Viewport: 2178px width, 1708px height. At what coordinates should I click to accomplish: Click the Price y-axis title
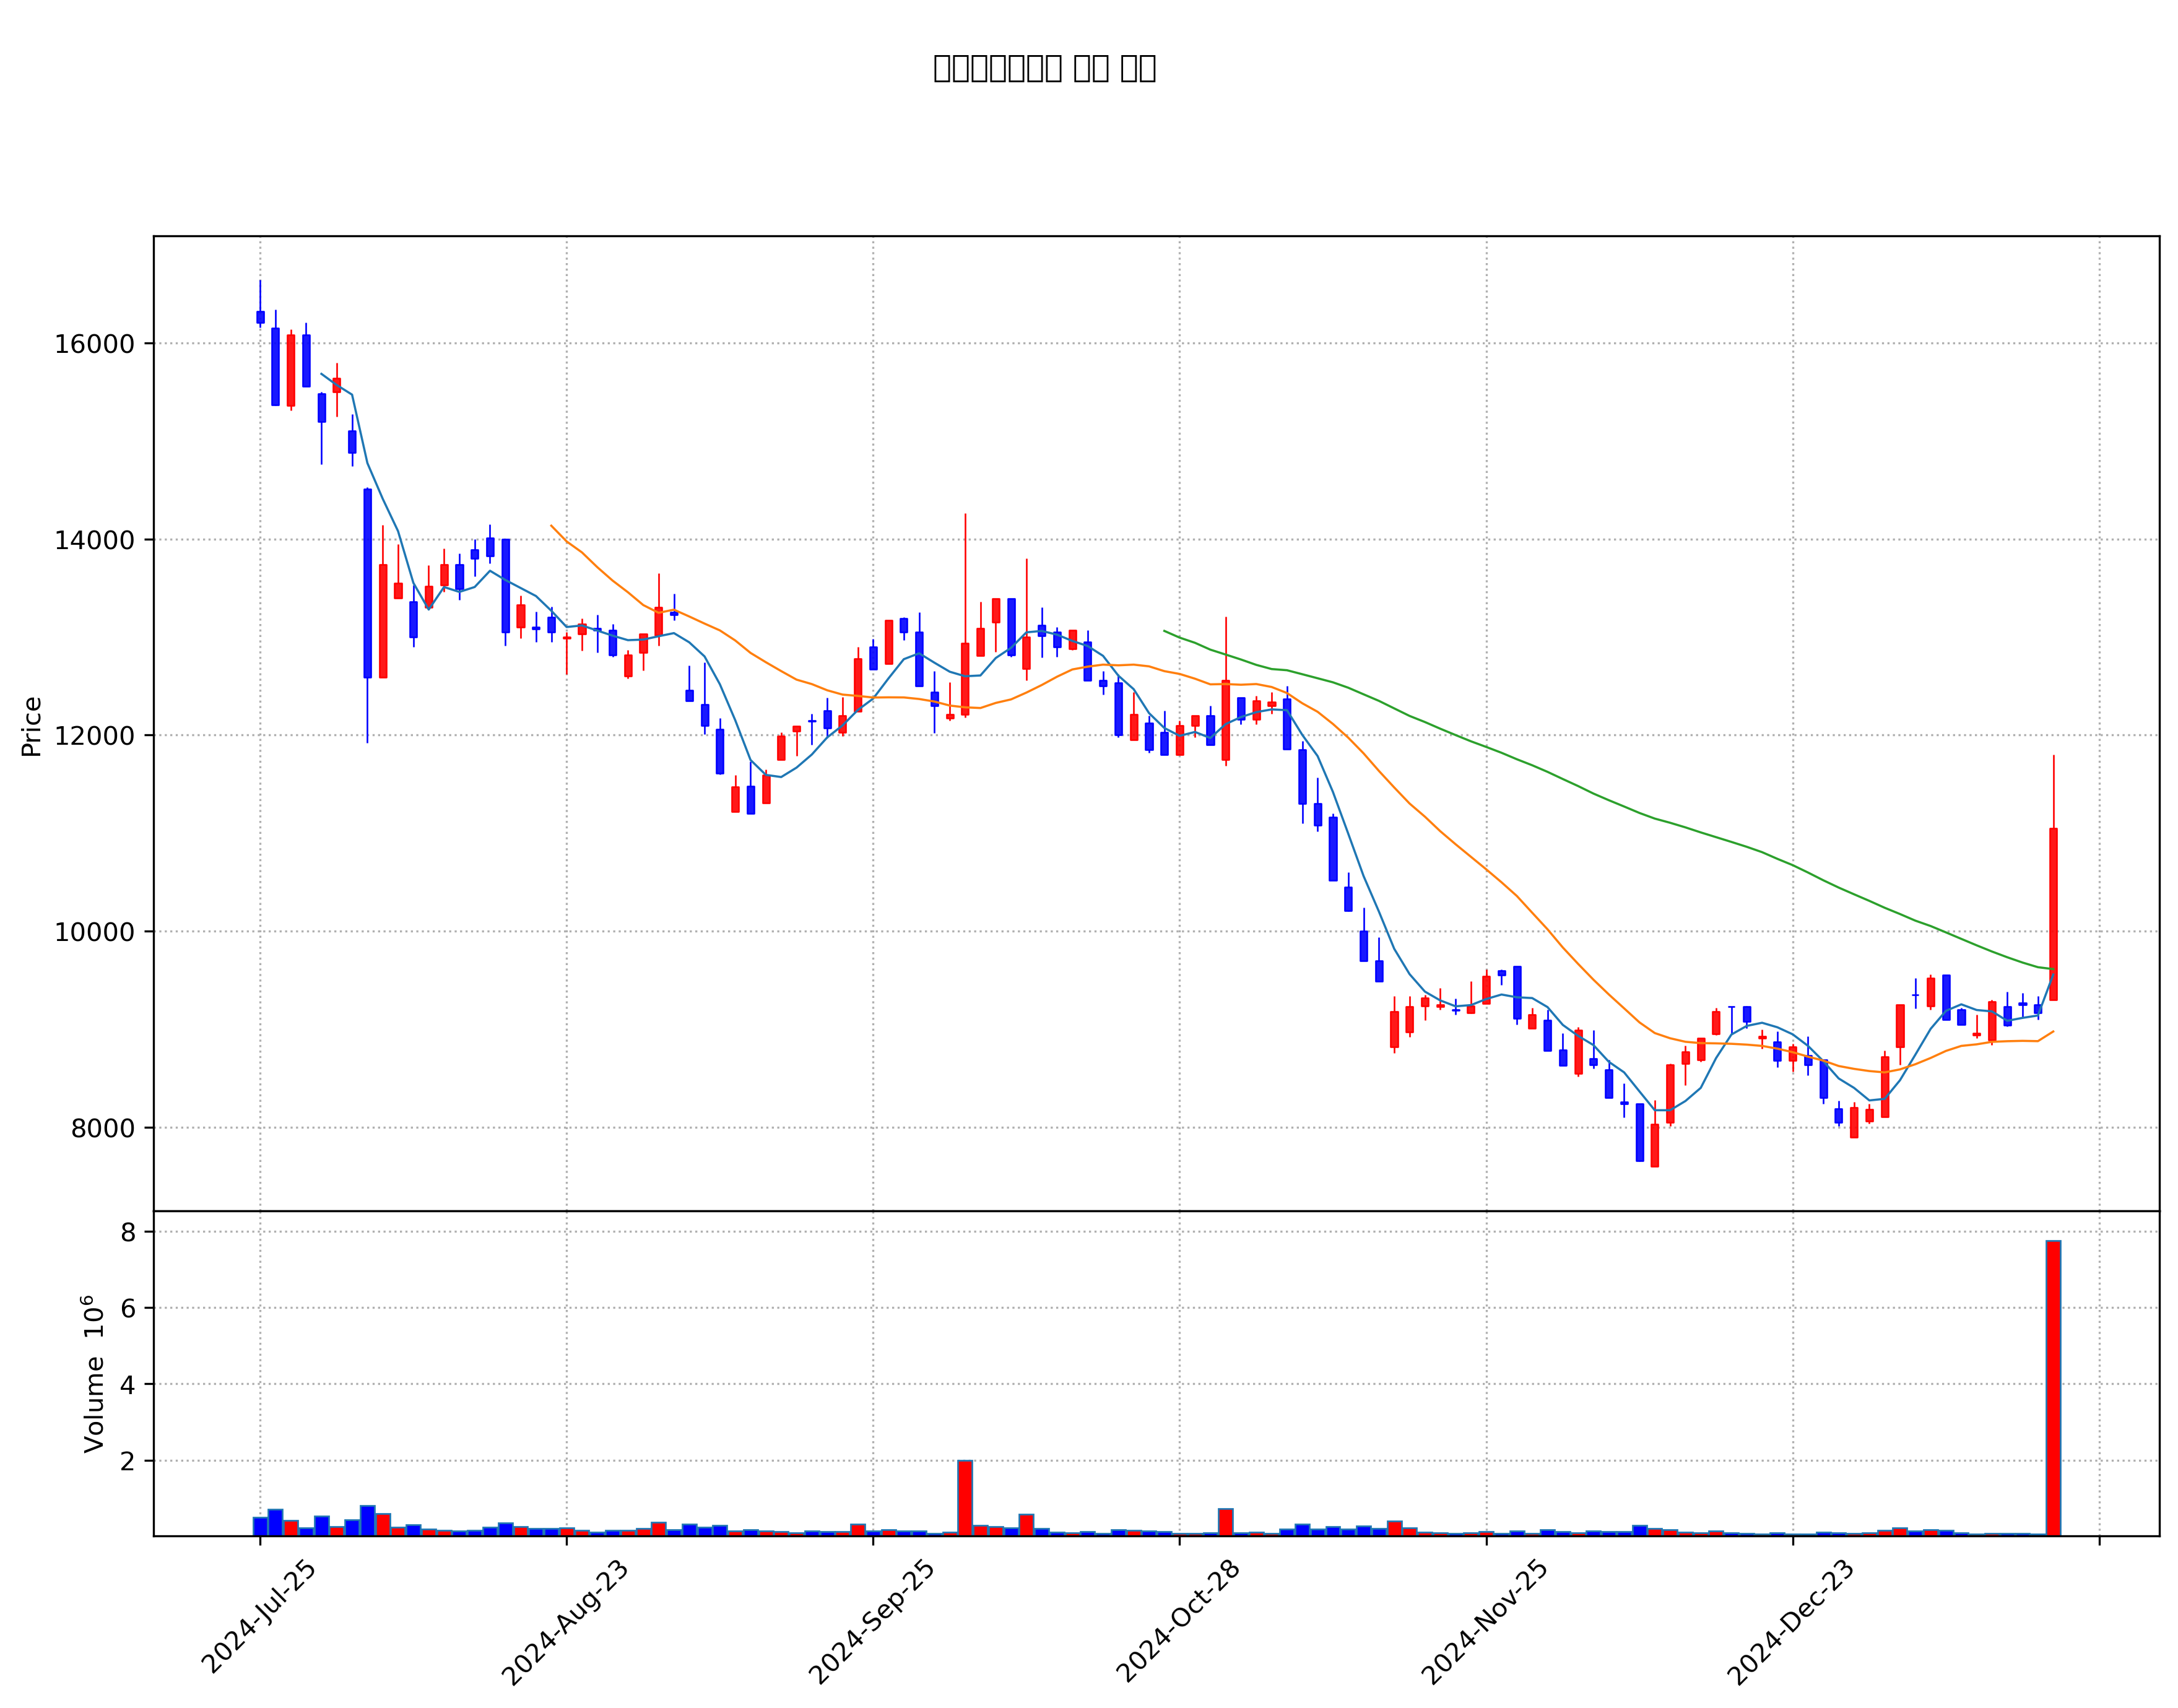(31, 727)
